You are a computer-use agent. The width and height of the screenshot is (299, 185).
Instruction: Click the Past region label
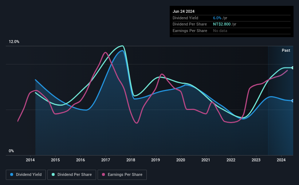coord(286,50)
